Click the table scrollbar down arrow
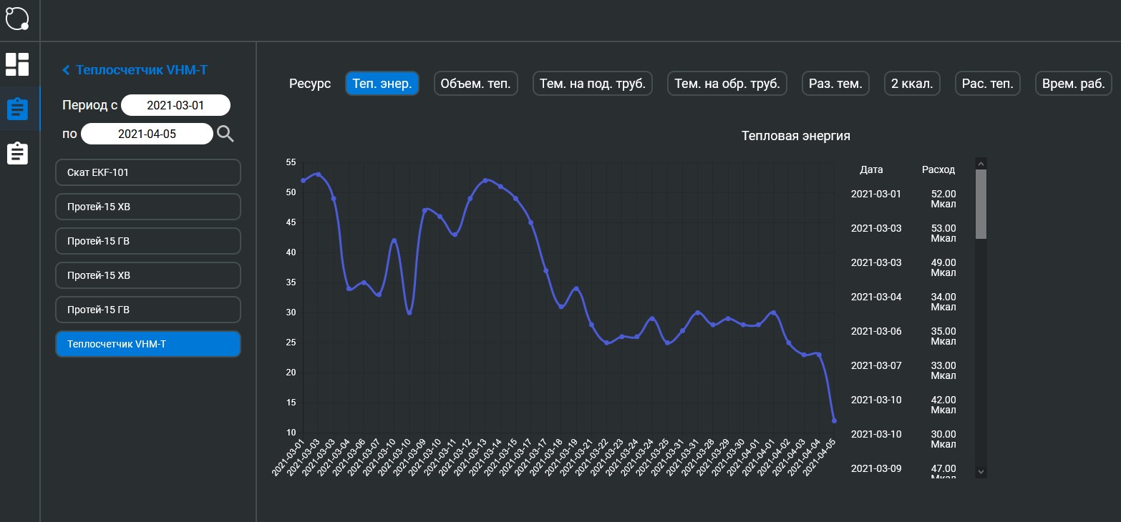 click(x=981, y=472)
